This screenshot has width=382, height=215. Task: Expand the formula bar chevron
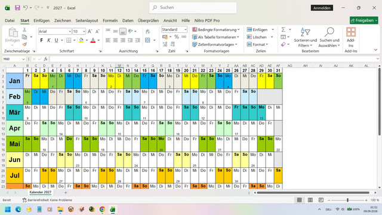(378, 59)
